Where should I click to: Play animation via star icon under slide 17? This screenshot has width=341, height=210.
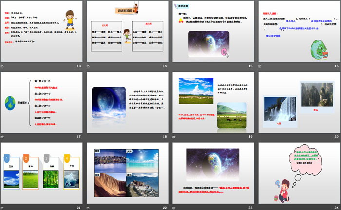tap(2, 137)
